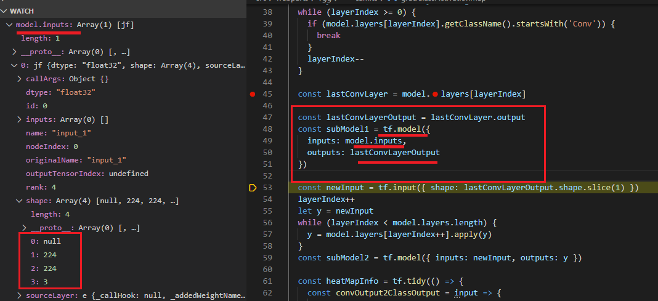658x301 pixels.
Task: Expand the __proto__ entry below length: 4
Action: (25, 228)
